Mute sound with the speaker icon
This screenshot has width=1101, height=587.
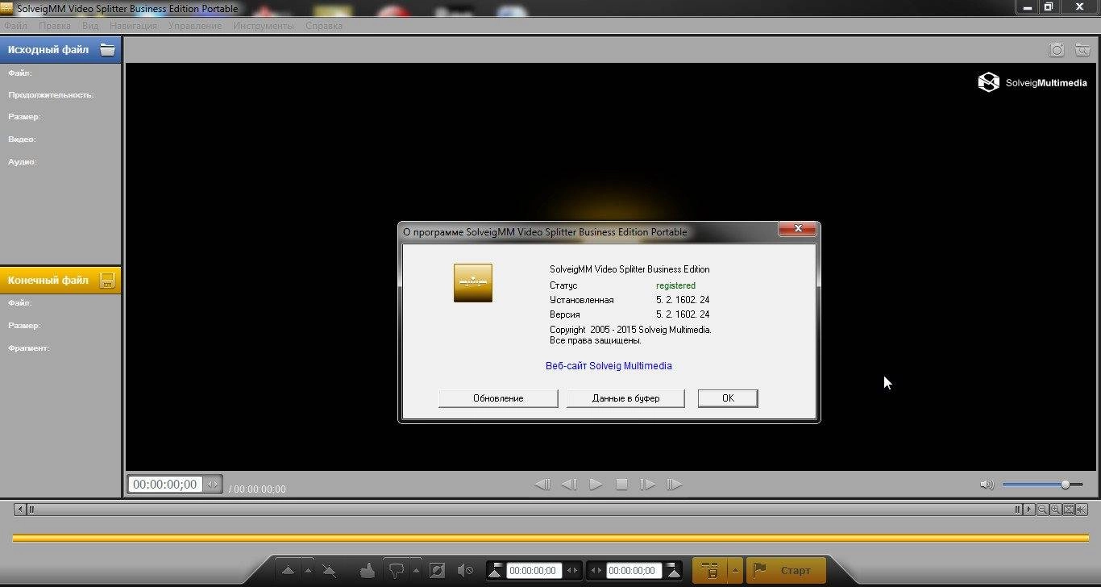tap(987, 485)
